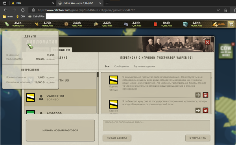The height and width of the screenshot is (145, 236).
Task: Switch to the Торговые сделки filter tab
Action: click(144, 66)
